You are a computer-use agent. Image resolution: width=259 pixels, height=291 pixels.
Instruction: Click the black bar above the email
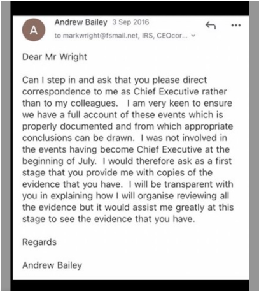click(130, 8)
